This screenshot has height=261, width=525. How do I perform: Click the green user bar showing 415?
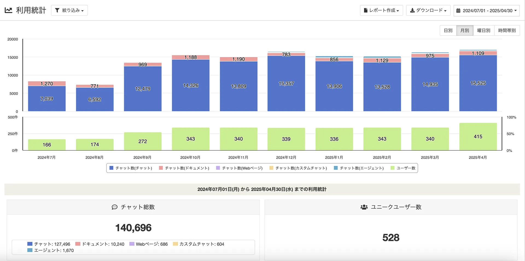point(478,137)
